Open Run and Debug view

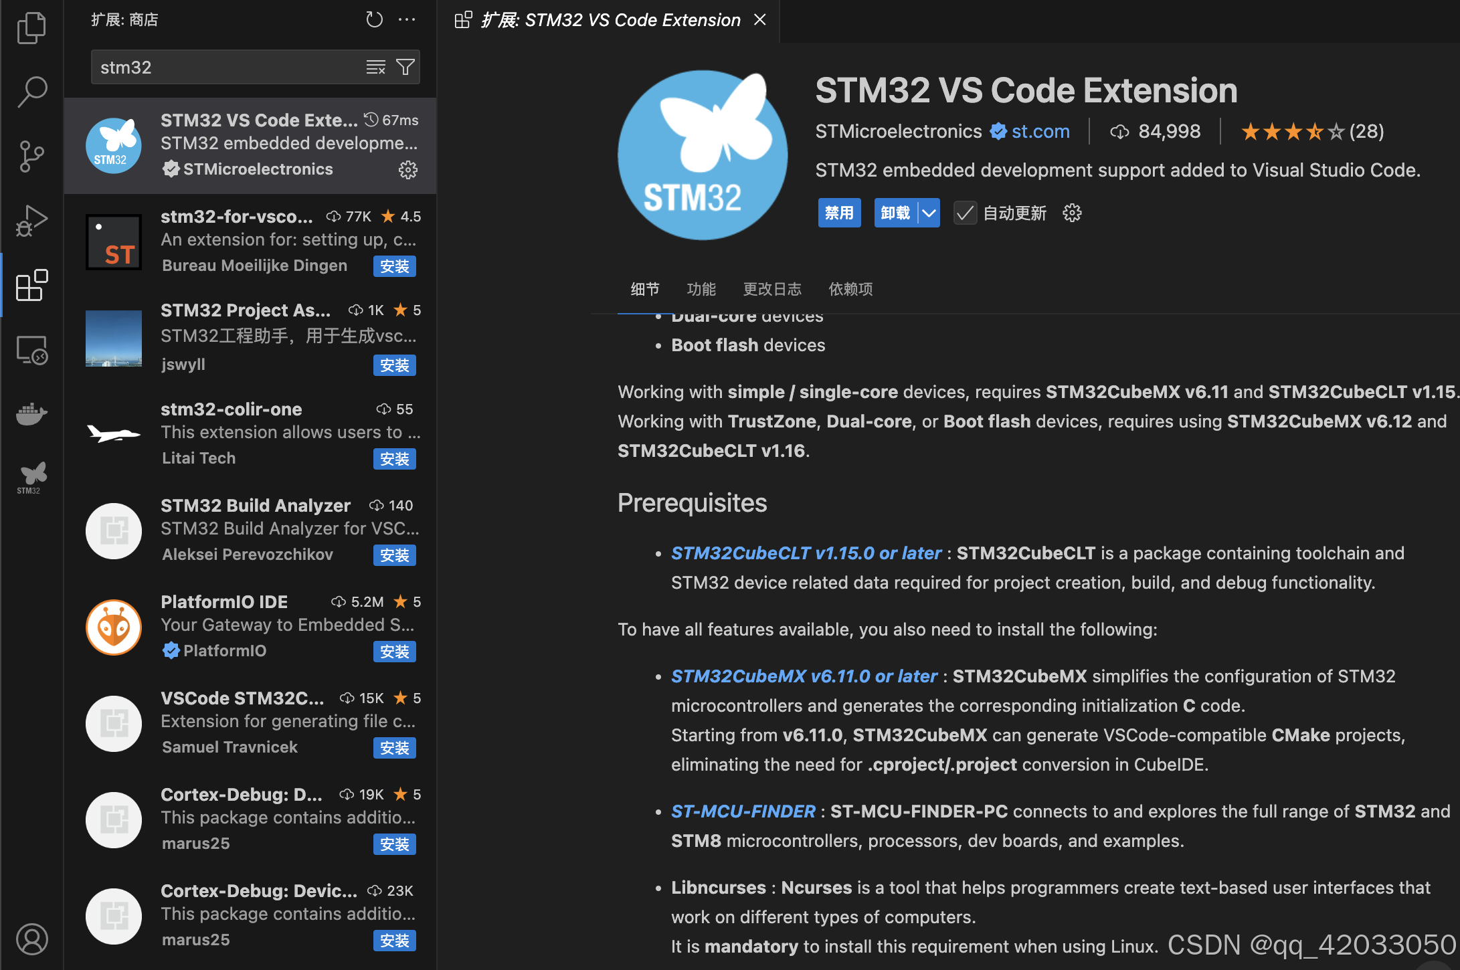point(31,221)
